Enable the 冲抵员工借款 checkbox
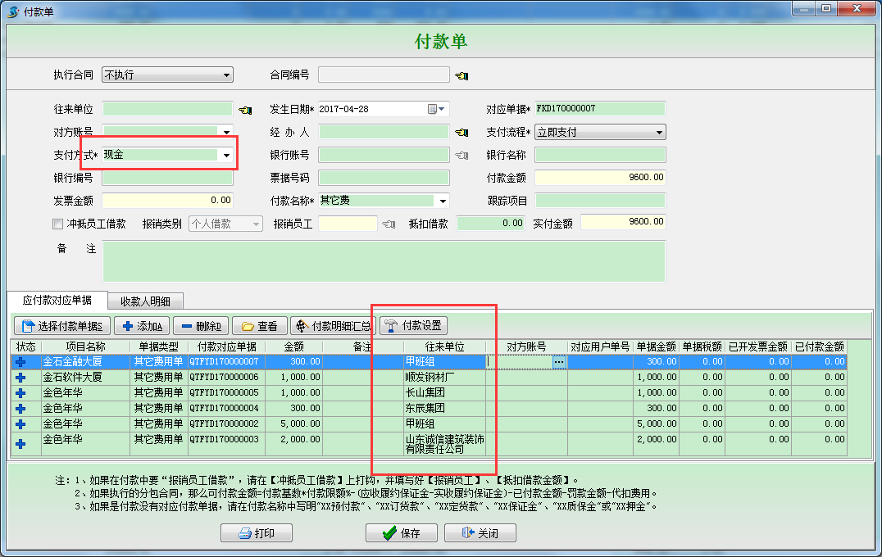 pos(57,222)
